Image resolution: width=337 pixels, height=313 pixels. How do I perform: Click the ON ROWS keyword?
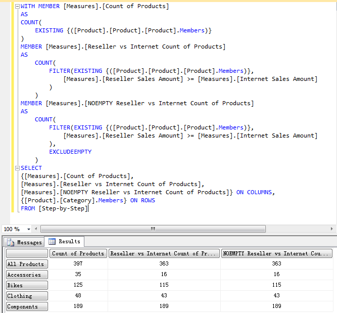[142, 201]
